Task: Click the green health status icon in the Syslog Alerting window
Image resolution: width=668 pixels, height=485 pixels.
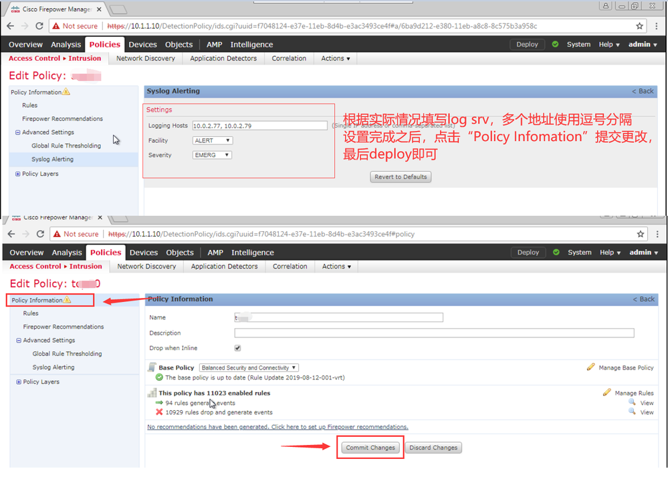Action: click(x=555, y=44)
